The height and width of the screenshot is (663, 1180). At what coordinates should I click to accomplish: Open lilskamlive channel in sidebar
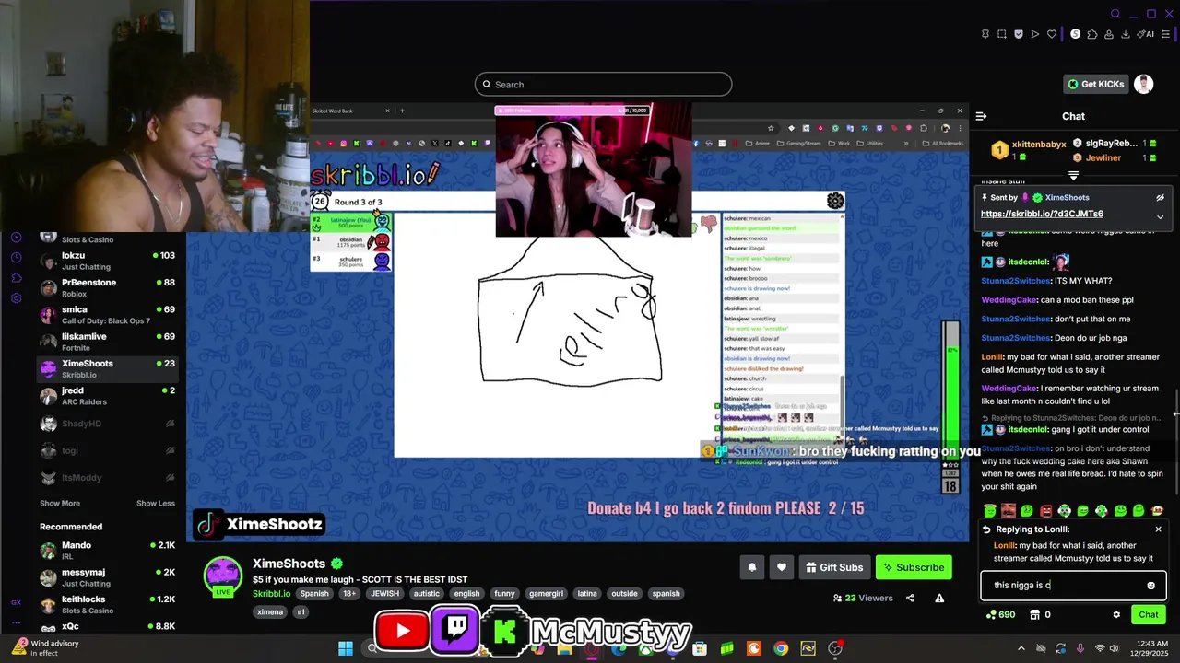coord(109,342)
